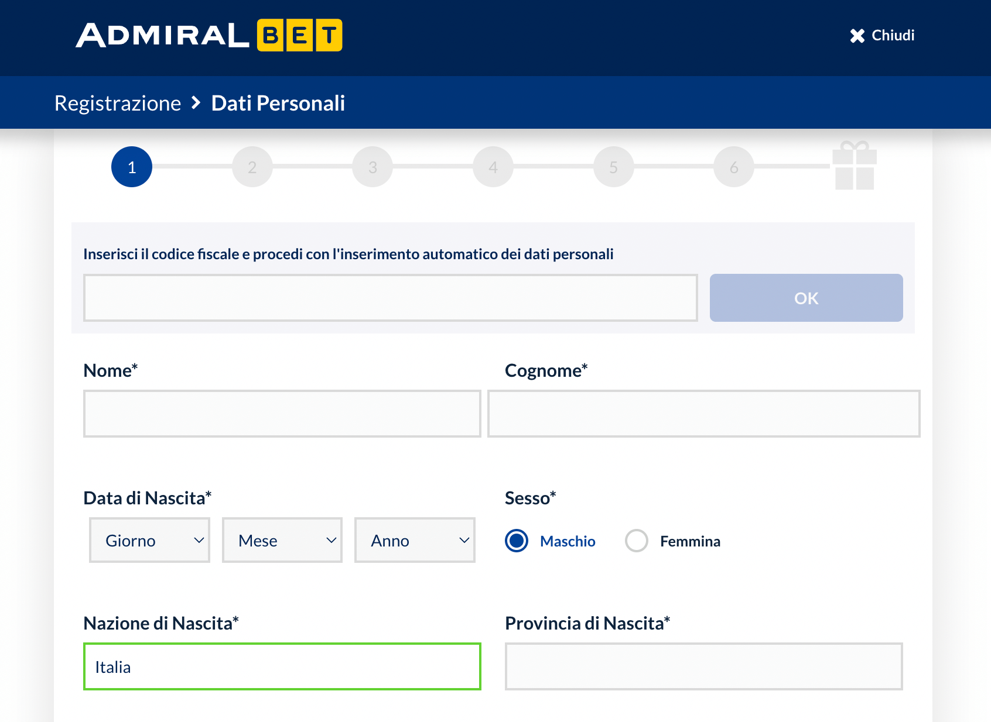
Task: Click into the Cognome field
Action: coord(704,414)
